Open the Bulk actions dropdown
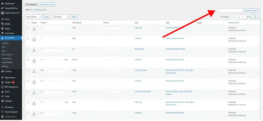Screen dimensions: 263x121 [x=34, y=17]
